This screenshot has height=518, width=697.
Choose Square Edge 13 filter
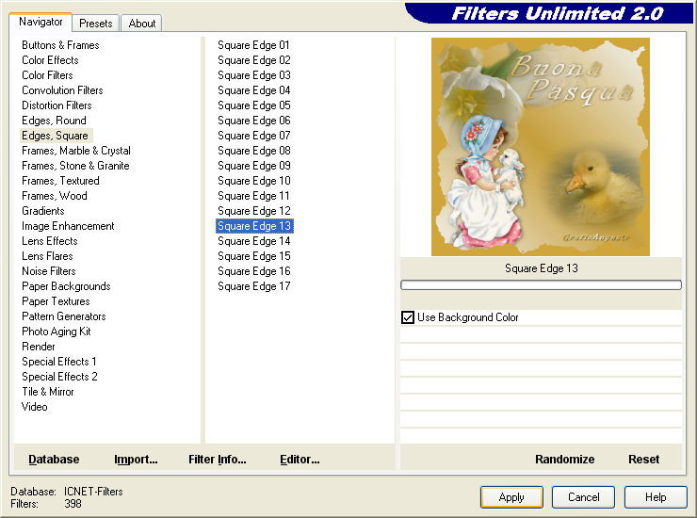point(254,226)
